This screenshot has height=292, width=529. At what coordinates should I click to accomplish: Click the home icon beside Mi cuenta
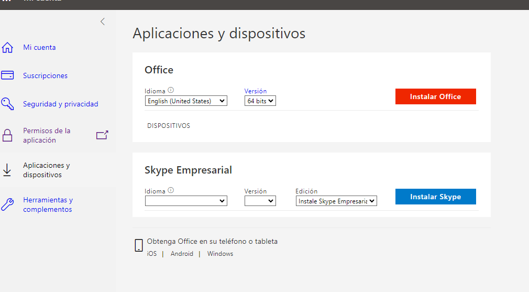[x=7, y=48]
